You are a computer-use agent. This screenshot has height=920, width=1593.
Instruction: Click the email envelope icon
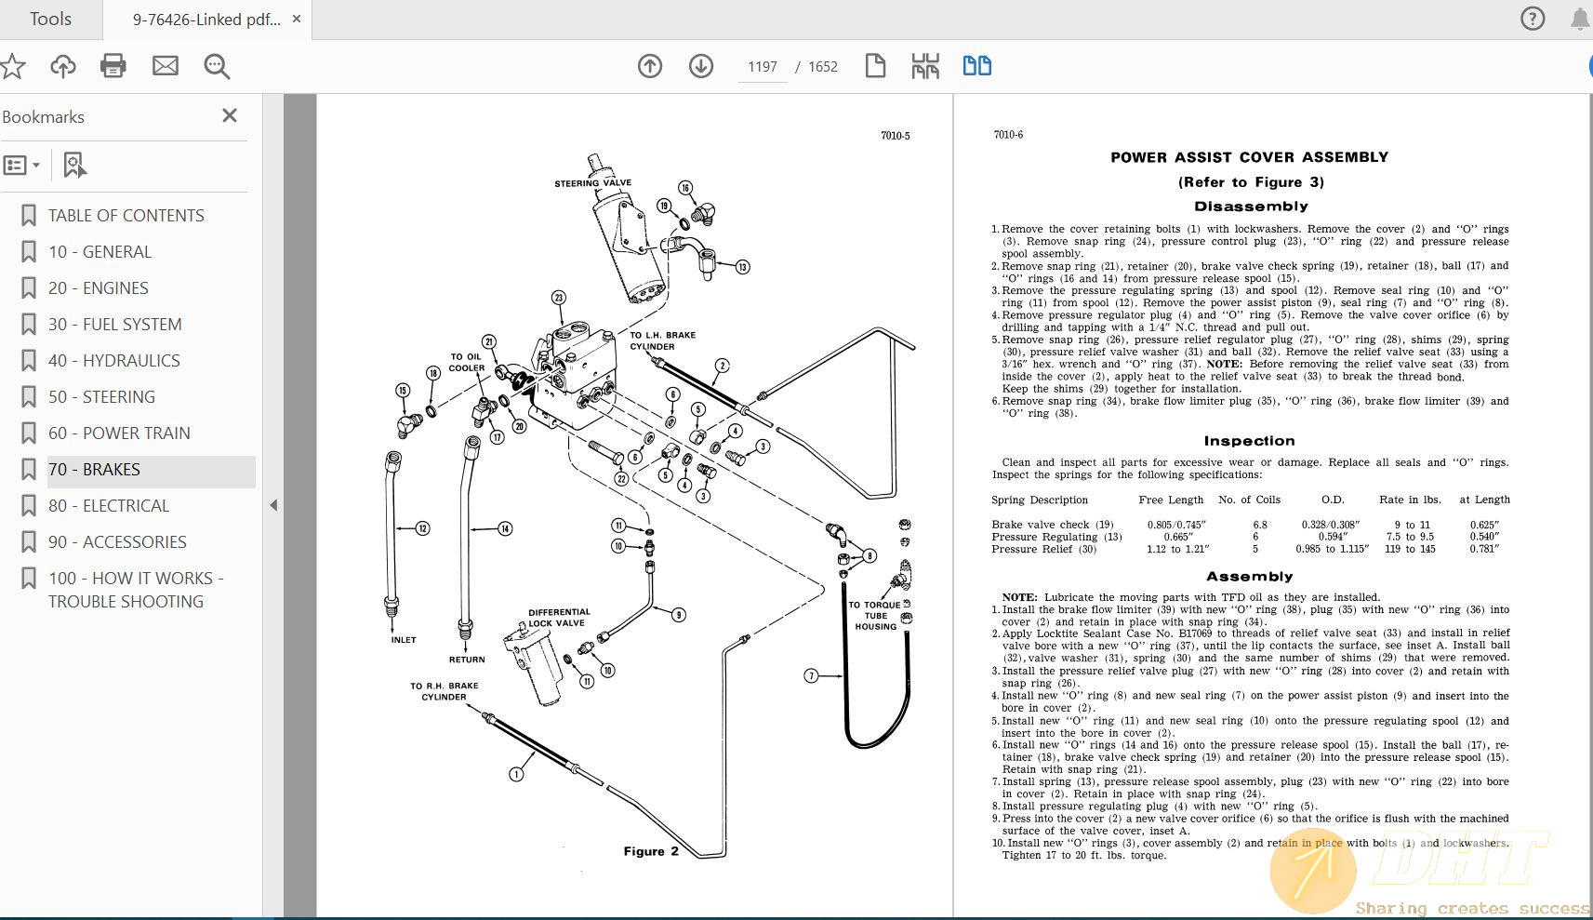[x=166, y=66]
